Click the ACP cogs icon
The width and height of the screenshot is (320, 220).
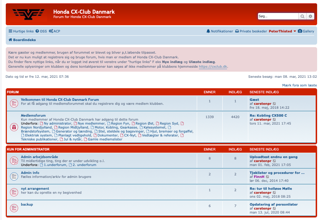pos(51,31)
